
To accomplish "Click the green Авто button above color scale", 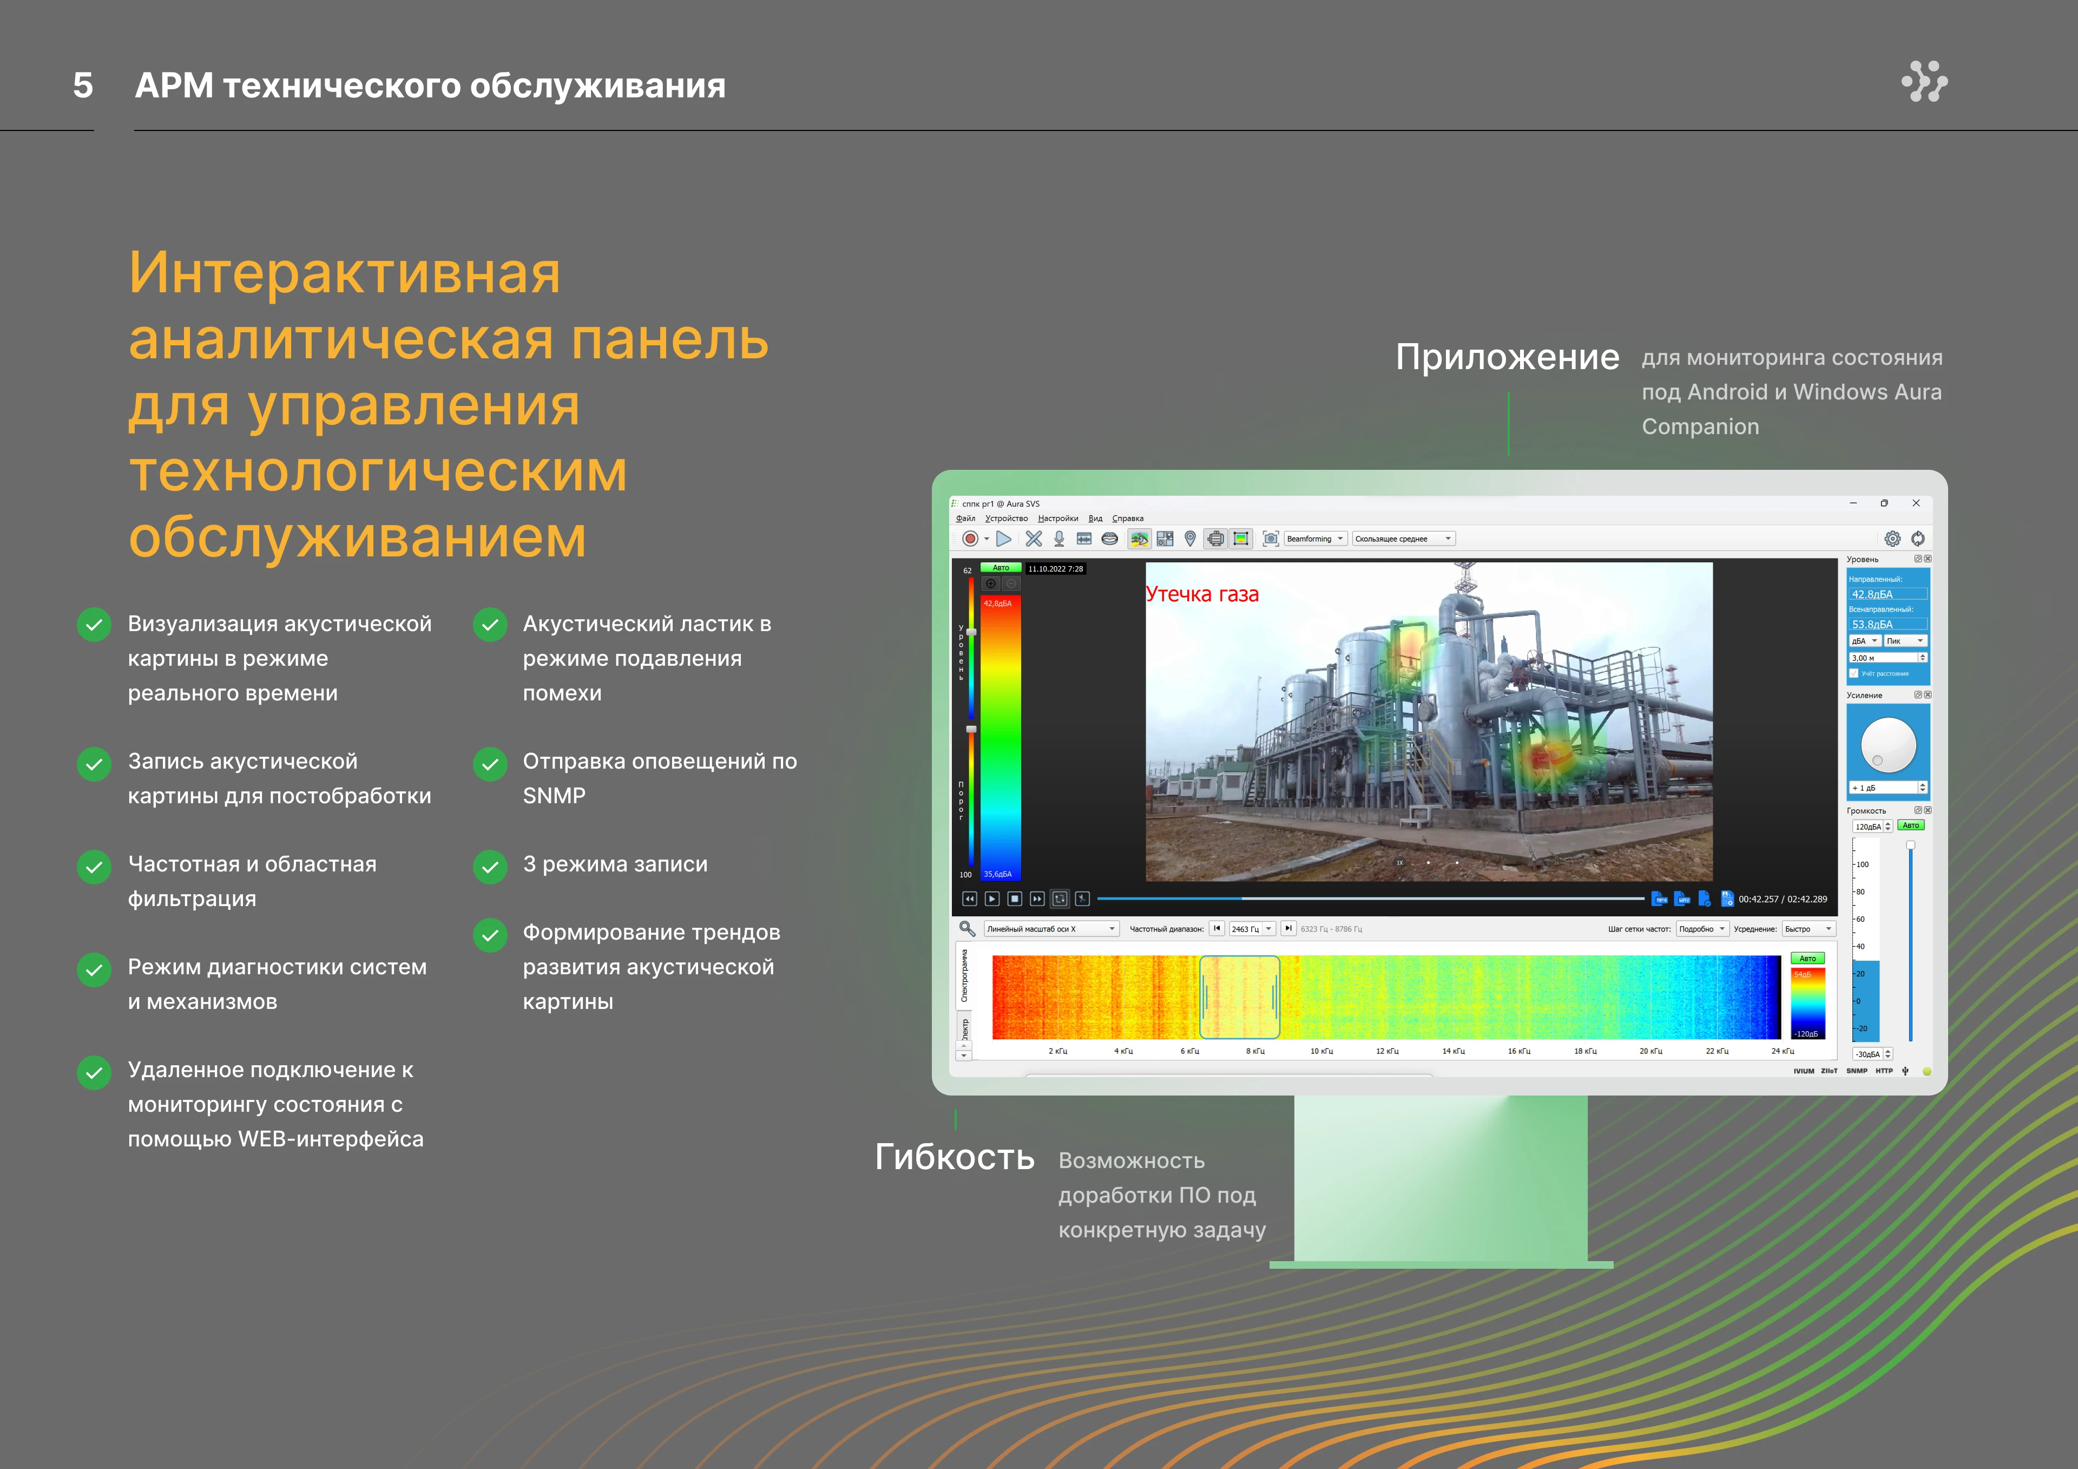I will coord(1001,567).
